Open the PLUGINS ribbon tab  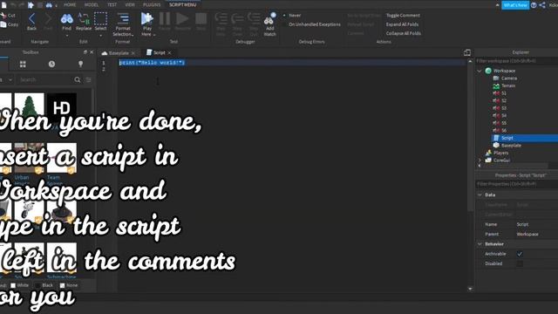[152, 5]
